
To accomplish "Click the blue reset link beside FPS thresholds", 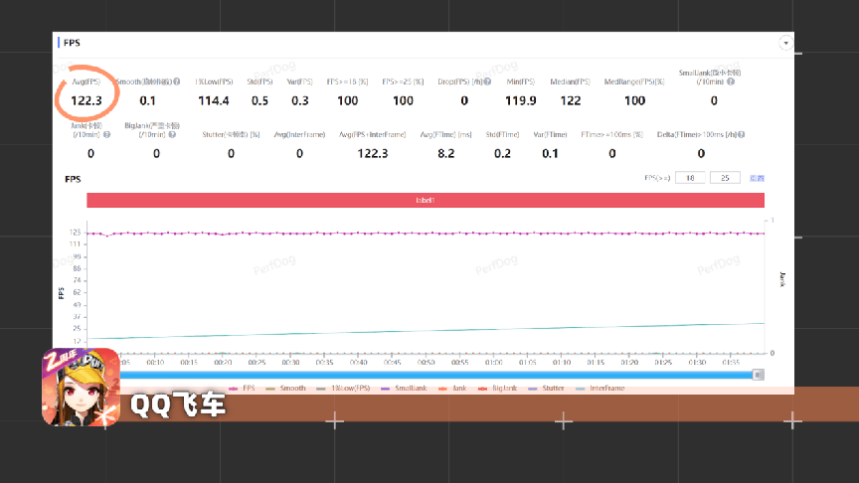I will pyautogui.click(x=758, y=178).
